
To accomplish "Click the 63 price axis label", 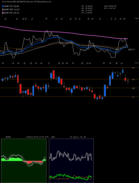I will (133, 80).
